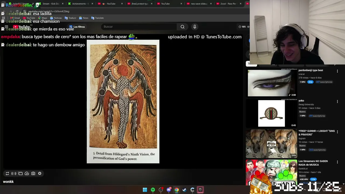Open the Translate bookmark
Screen dimensions: 345x194
(x=97, y=18)
